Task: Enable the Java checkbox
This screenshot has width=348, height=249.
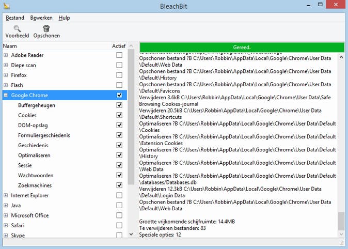Action: click(x=119, y=205)
